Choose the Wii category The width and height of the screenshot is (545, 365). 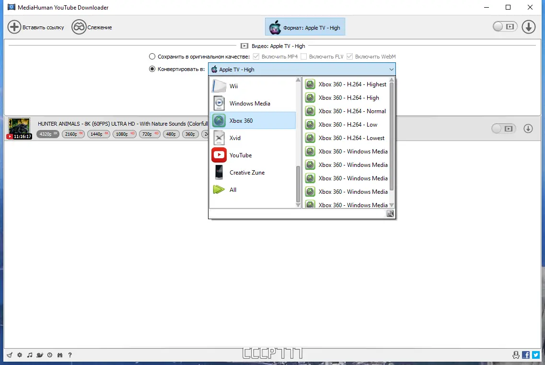point(253,86)
